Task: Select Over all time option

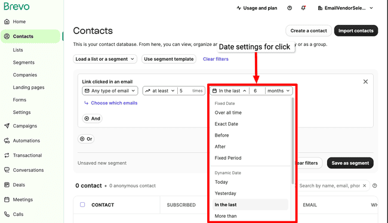Action: pos(250,113)
